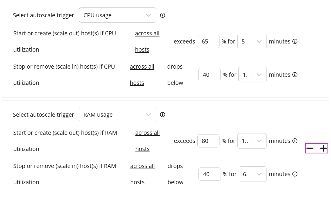The width and height of the screenshot is (331, 198).
Task: Click 'Start or create (scale out) host(s) if CPU' text
Action: 65,33
